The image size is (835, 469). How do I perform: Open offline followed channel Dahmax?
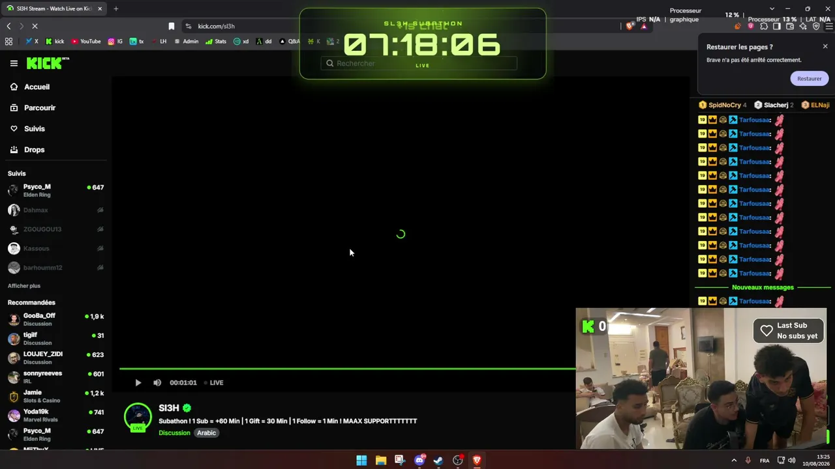[55, 210]
